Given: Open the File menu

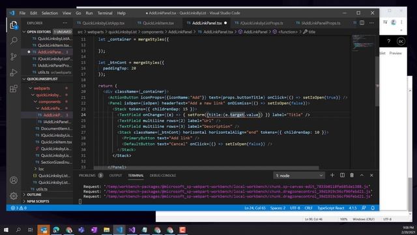Looking at the screenshot, I should tap(22, 13).
